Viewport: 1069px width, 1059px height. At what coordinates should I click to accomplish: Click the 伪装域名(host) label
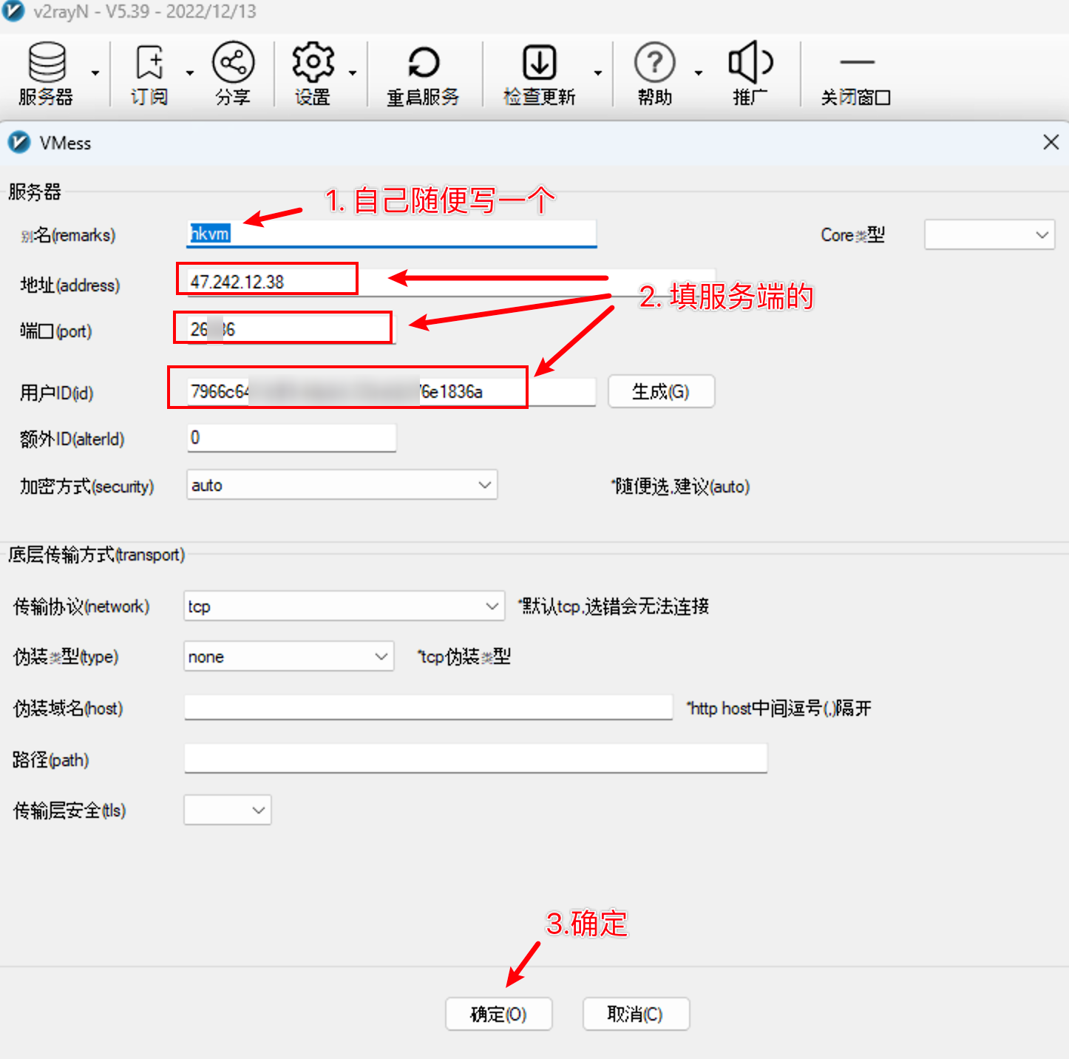(68, 708)
